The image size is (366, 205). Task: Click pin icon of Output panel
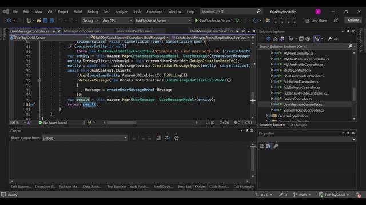tap(246, 130)
